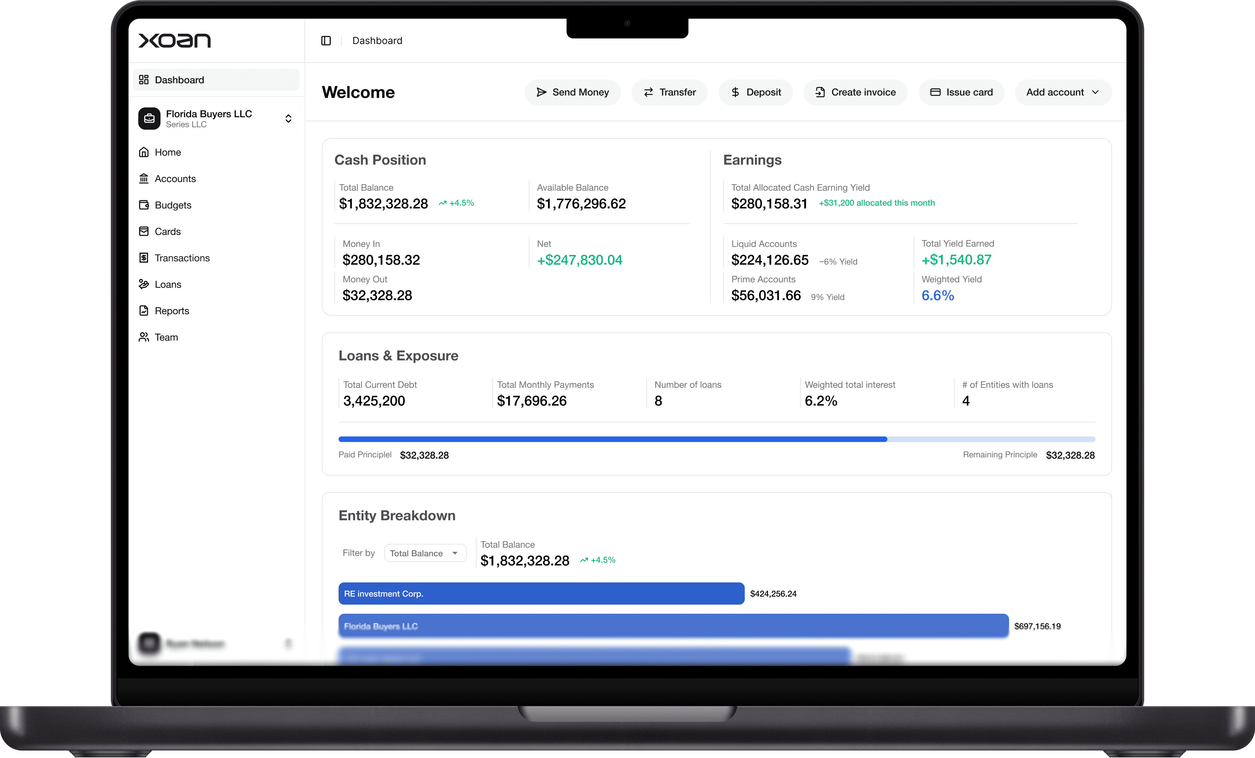Click the Loans hand-coins icon
The height and width of the screenshot is (758, 1255).
pos(144,285)
